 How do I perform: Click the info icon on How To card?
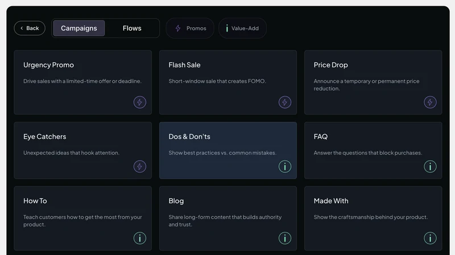139,238
